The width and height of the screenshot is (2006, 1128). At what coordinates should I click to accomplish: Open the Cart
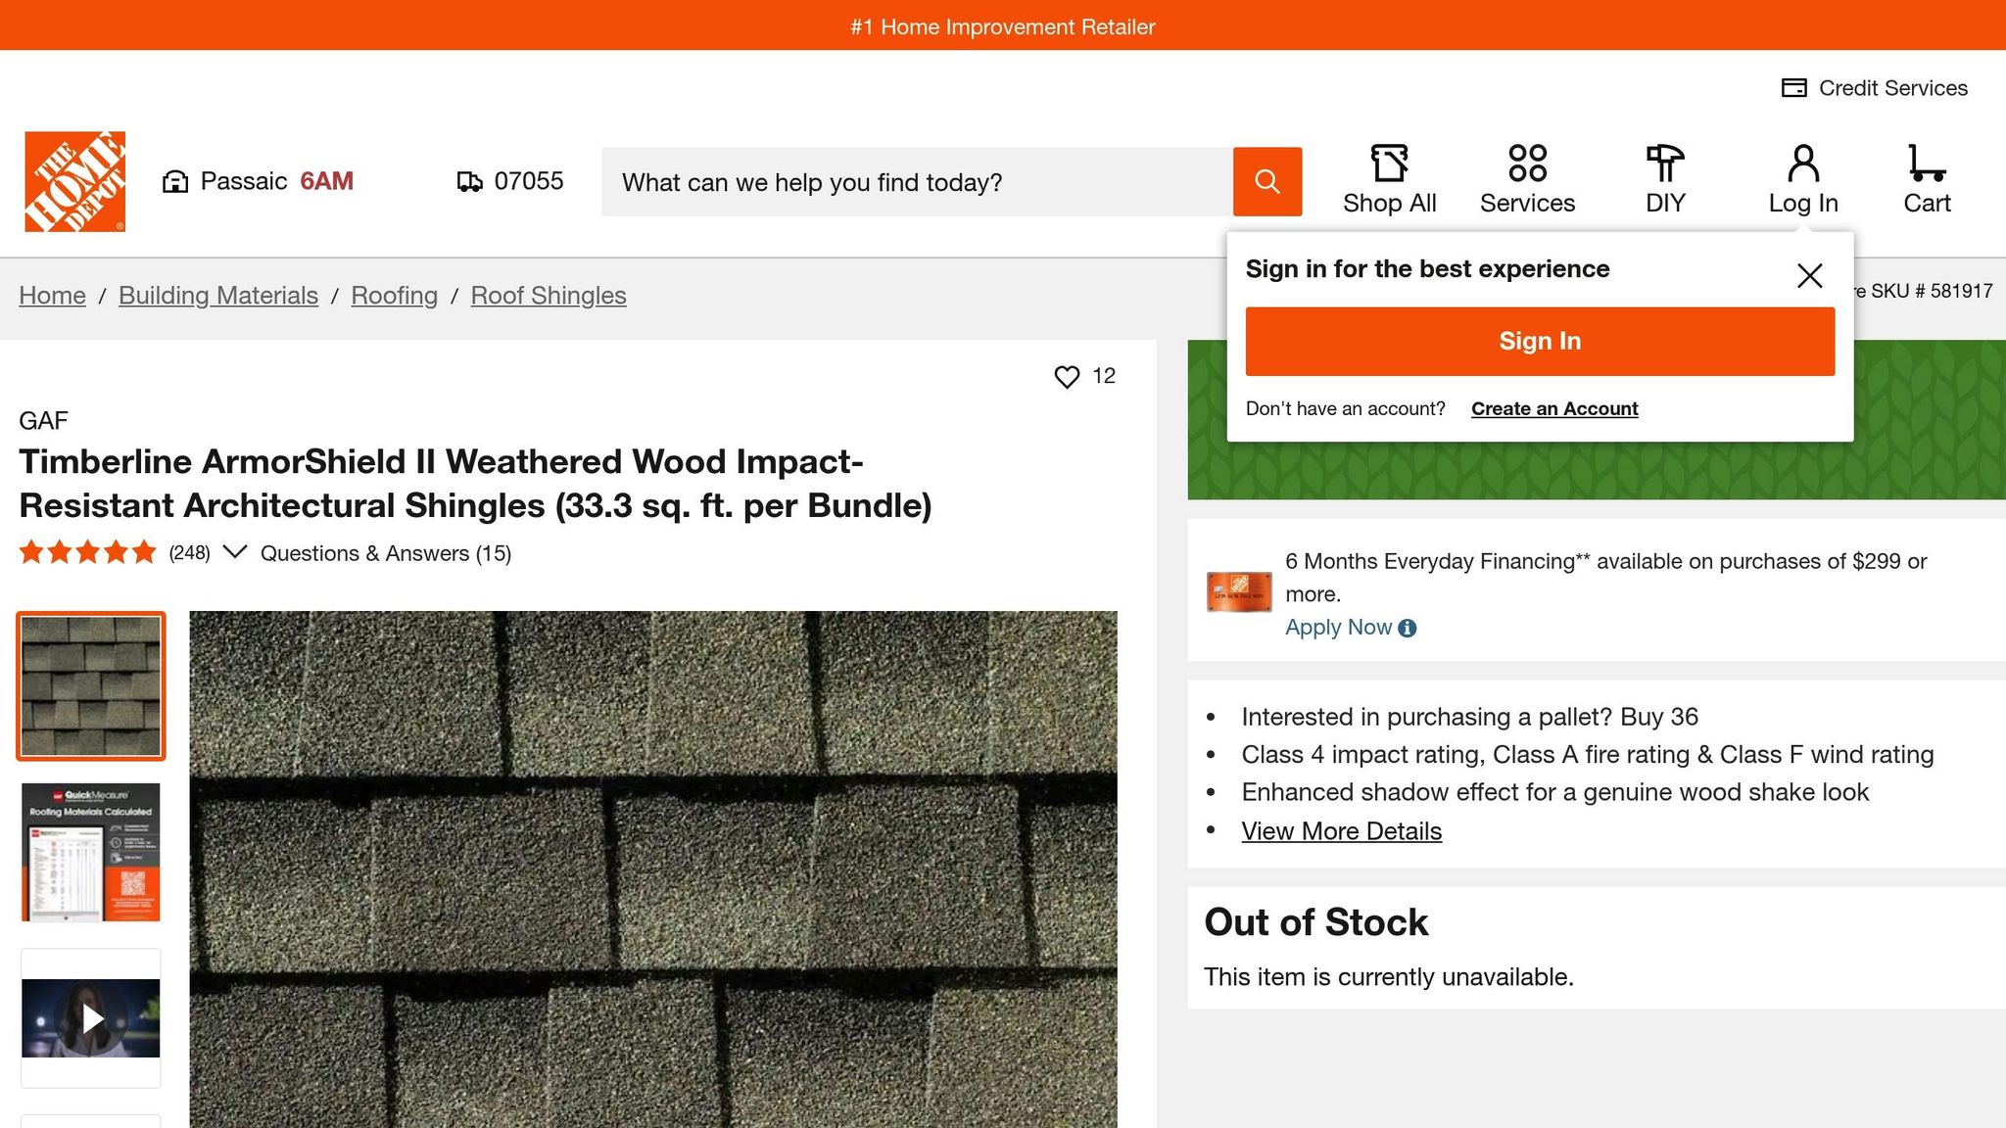(1927, 180)
